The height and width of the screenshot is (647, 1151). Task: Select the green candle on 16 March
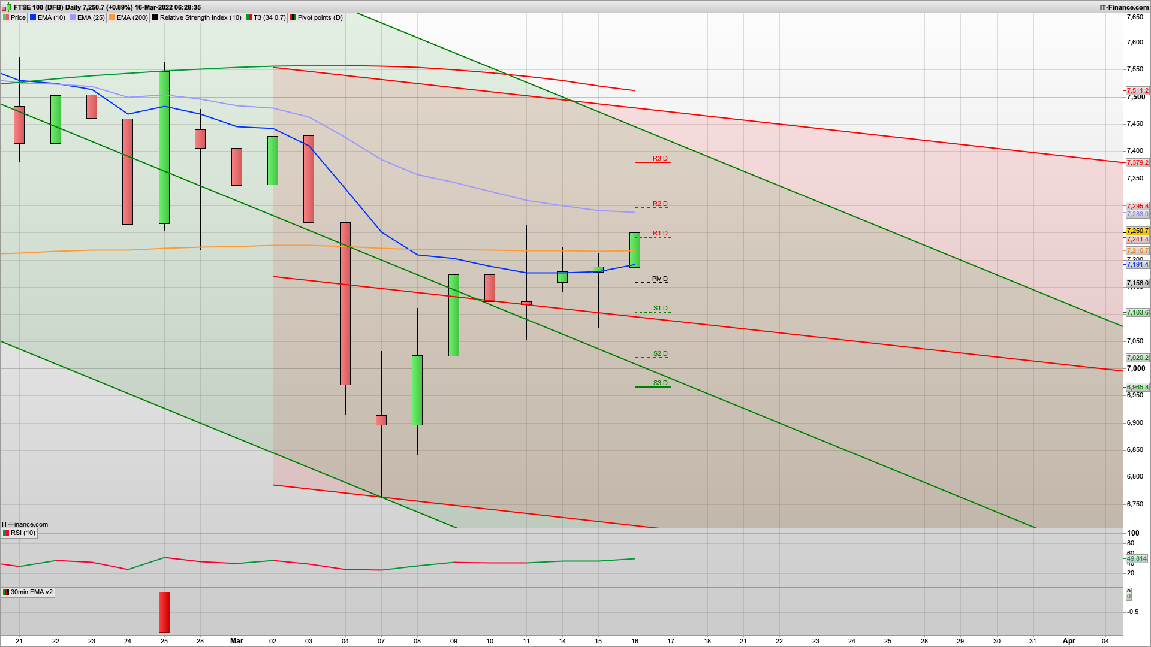coord(635,250)
